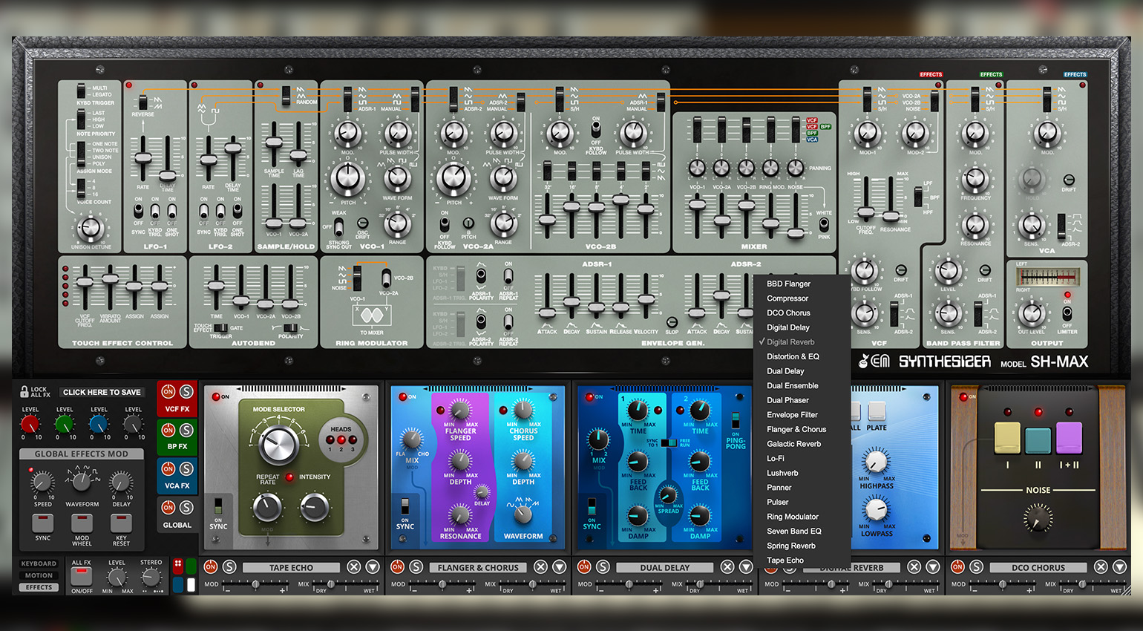Select Galactic Reverb from the effects menu
The width and height of the screenshot is (1143, 631).
(x=793, y=444)
